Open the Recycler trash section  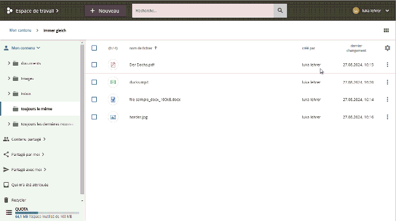coord(19,200)
